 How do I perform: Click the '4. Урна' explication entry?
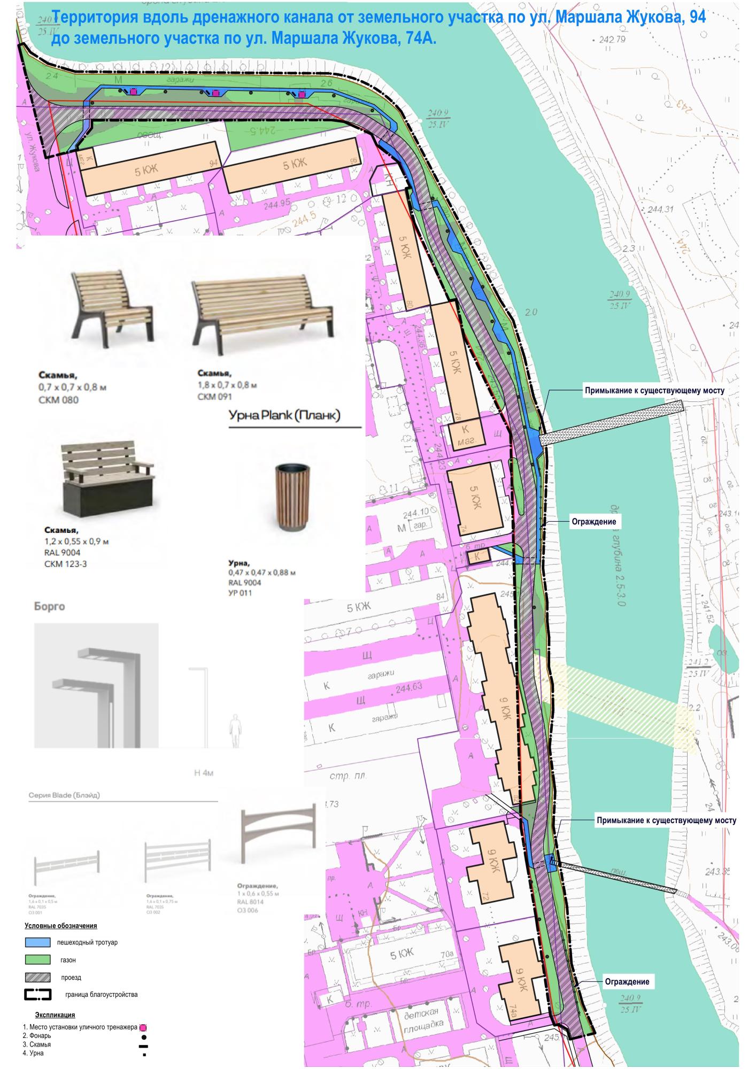click(34, 1053)
